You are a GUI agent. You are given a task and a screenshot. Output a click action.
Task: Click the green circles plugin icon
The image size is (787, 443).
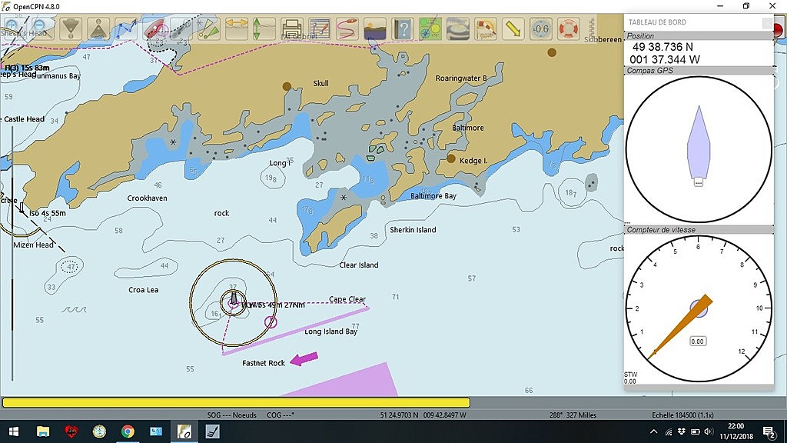click(x=430, y=28)
